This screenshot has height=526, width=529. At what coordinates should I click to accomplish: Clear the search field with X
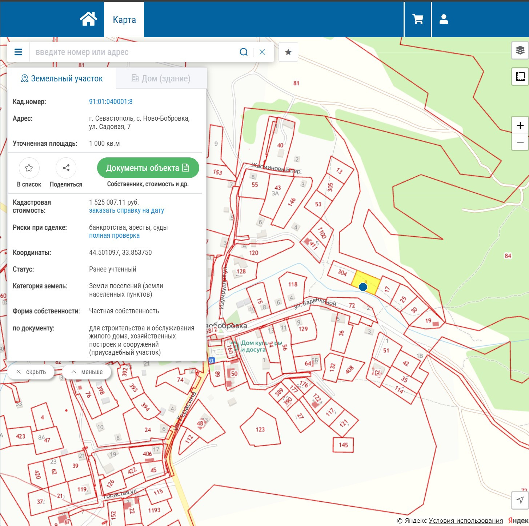click(x=262, y=52)
